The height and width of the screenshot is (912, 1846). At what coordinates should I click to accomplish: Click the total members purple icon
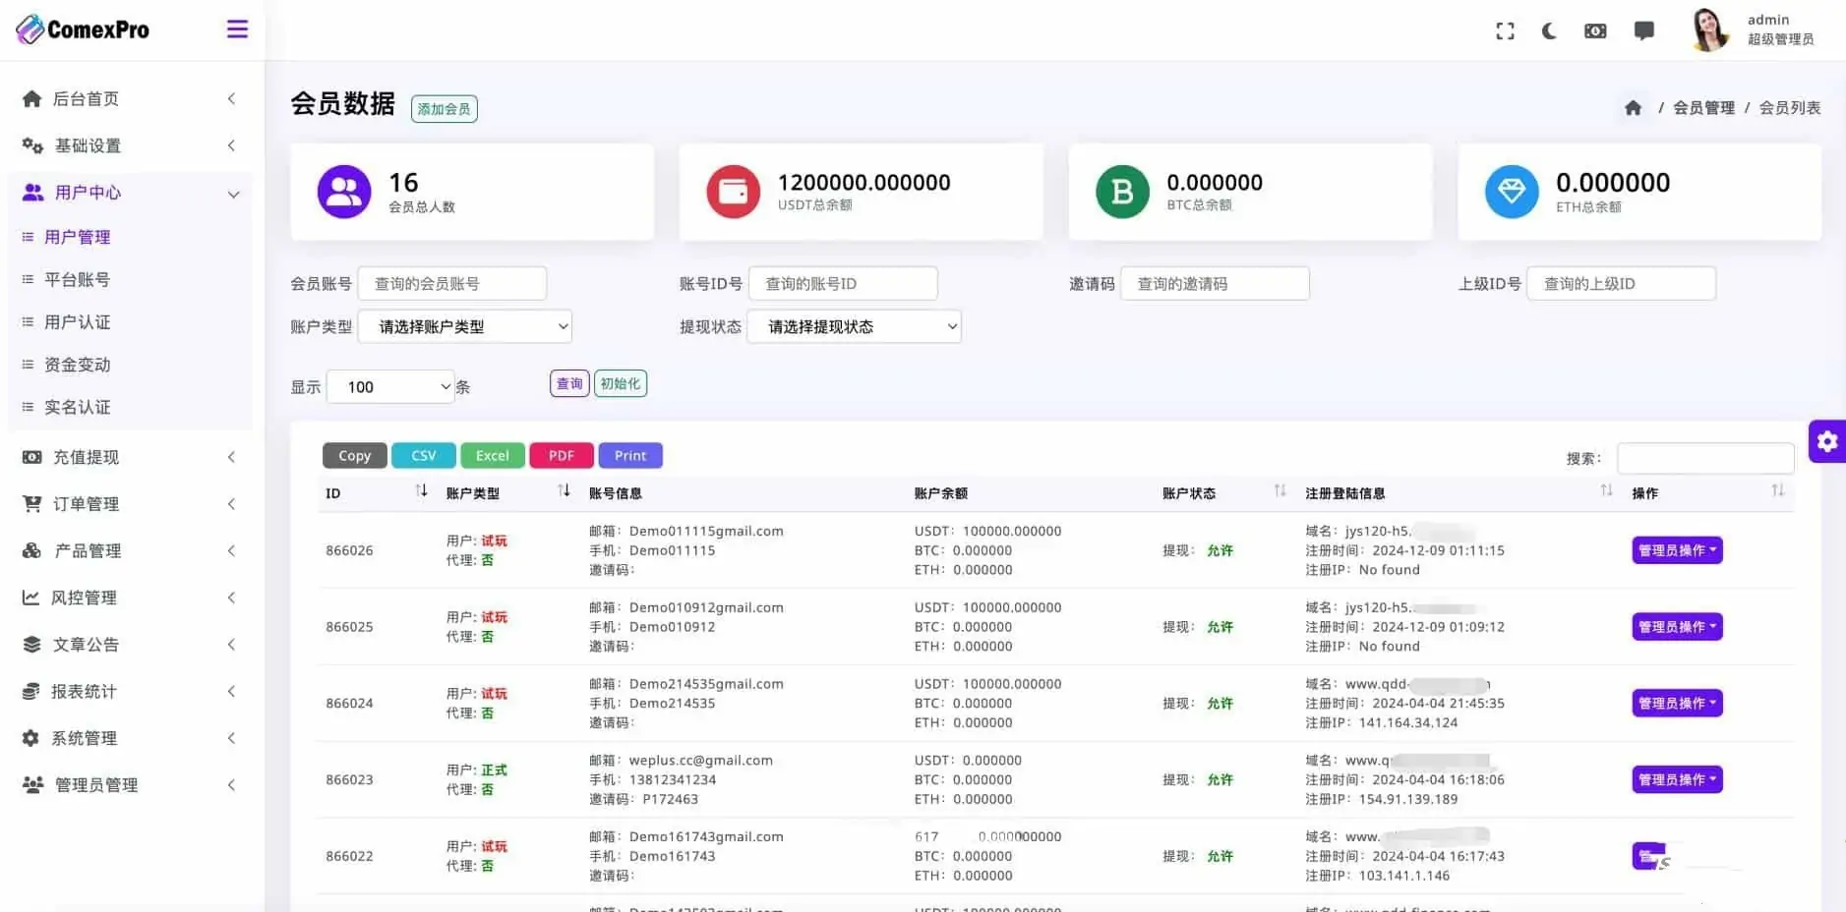(344, 192)
